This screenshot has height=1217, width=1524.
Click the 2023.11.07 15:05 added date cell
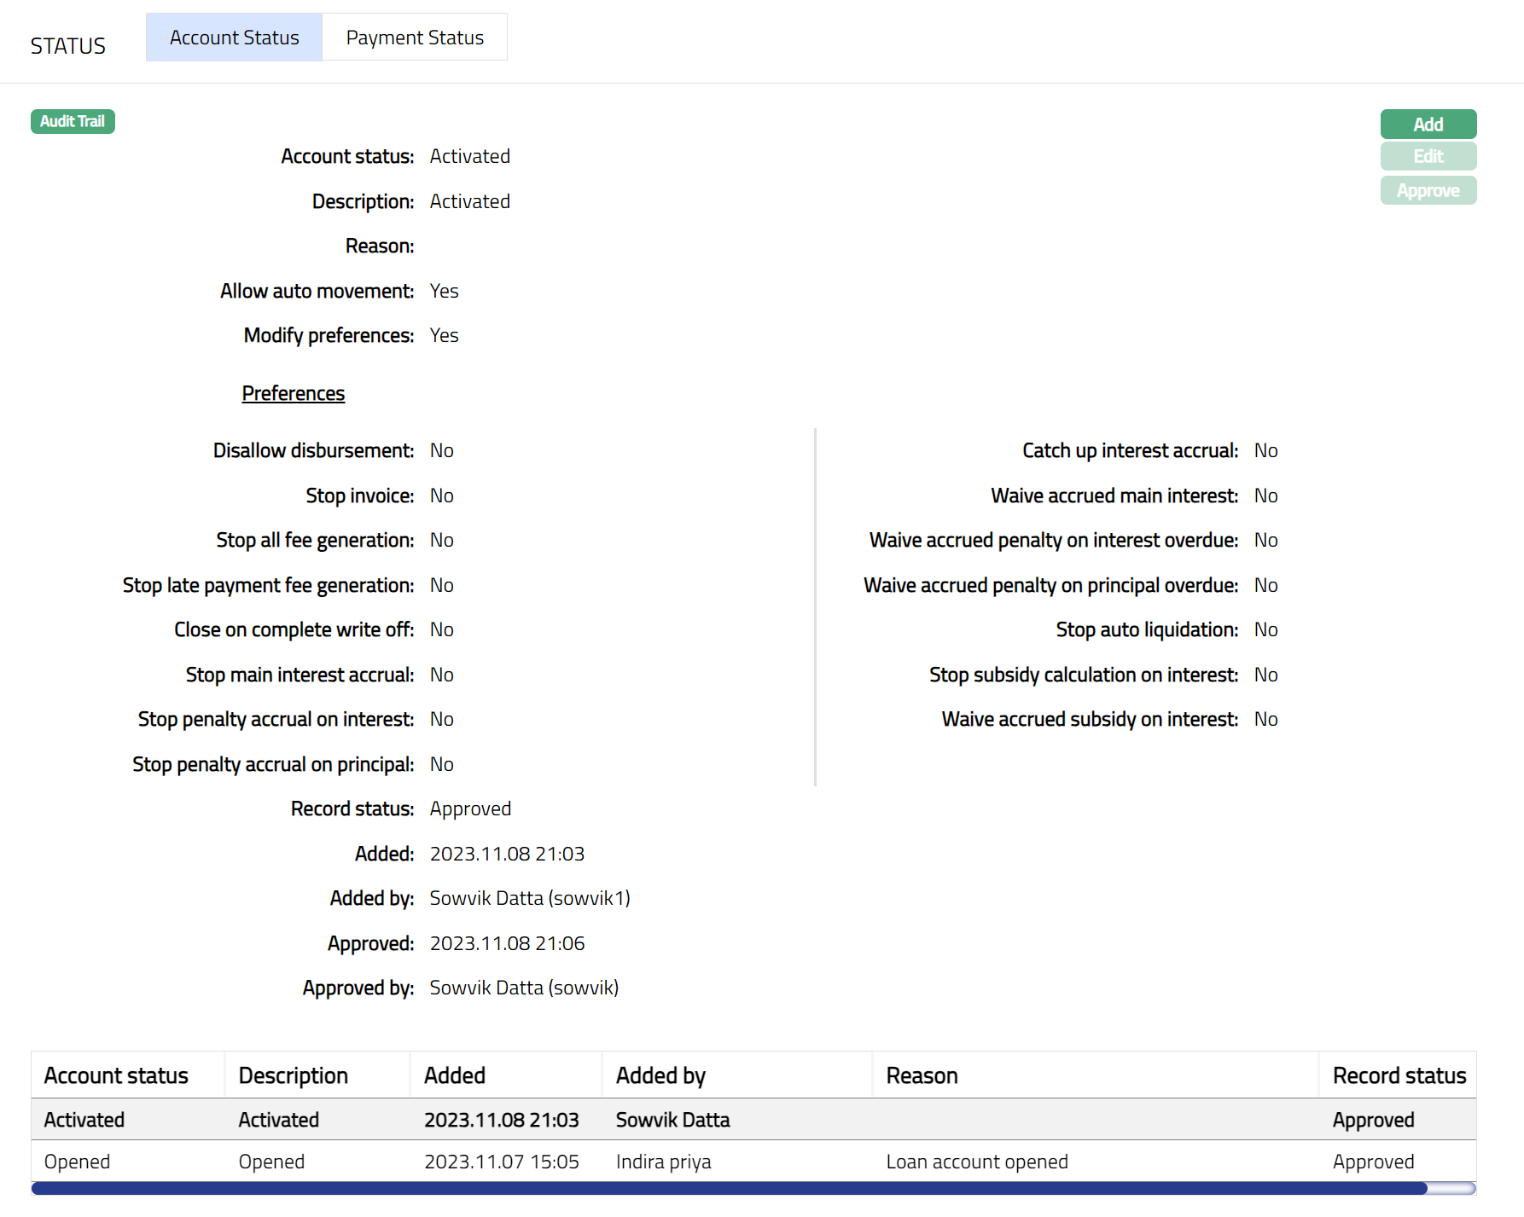(501, 1162)
